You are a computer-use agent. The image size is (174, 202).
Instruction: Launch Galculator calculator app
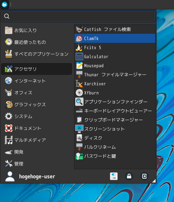coord(115,56)
